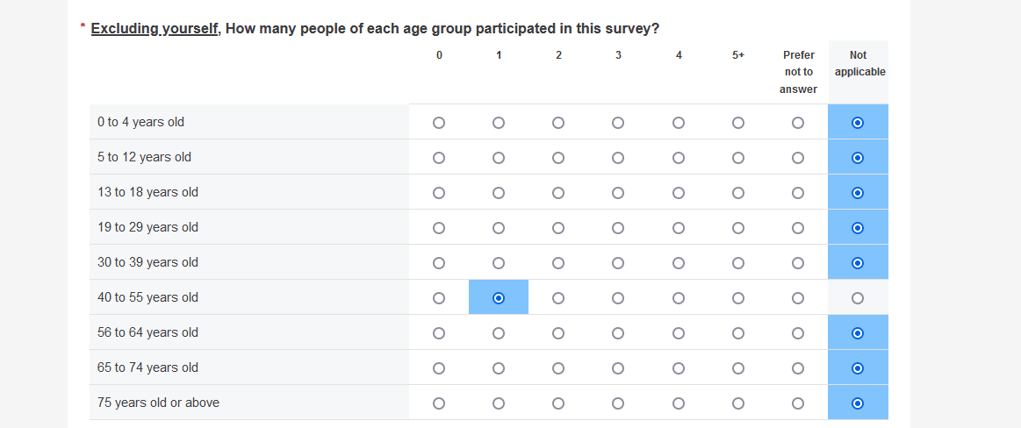Choose 3 for 56 to 64 years old
The image size is (1021, 428).
pyautogui.click(x=618, y=333)
